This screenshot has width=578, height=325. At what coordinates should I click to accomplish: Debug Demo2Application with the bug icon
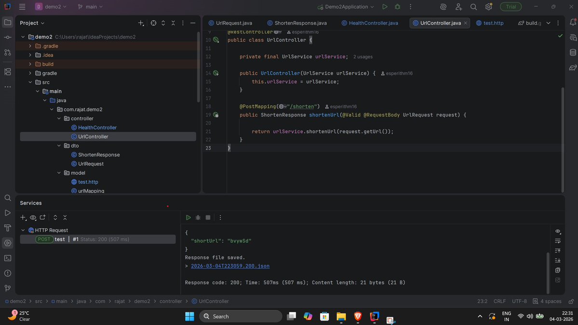[x=397, y=7]
